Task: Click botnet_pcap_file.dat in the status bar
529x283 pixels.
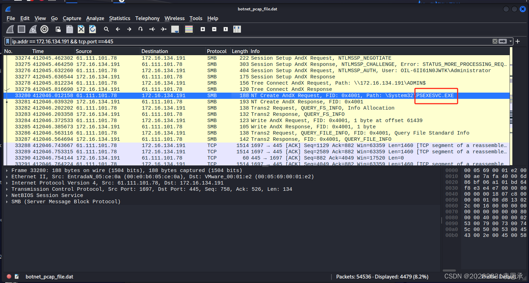Action: click(49, 277)
